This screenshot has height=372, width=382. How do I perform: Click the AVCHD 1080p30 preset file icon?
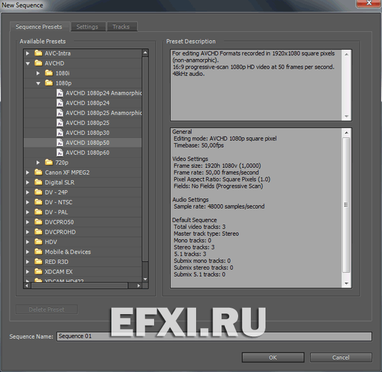(x=60, y=133)
